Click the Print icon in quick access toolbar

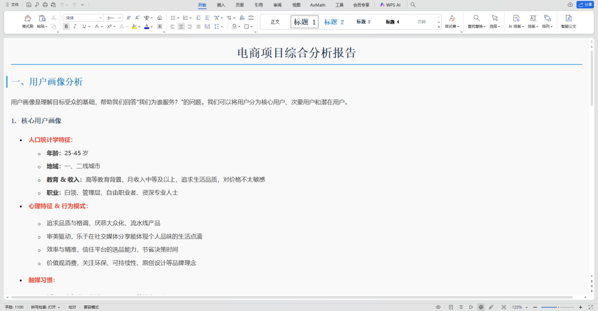[x=45, y=5]
